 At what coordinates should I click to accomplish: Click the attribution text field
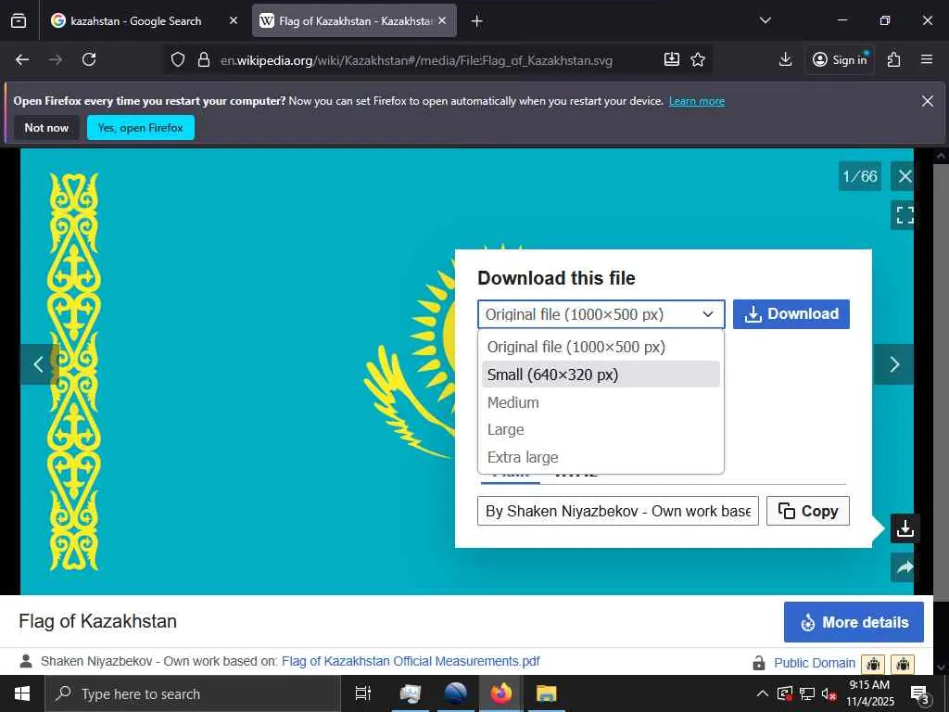click(618, 511)
